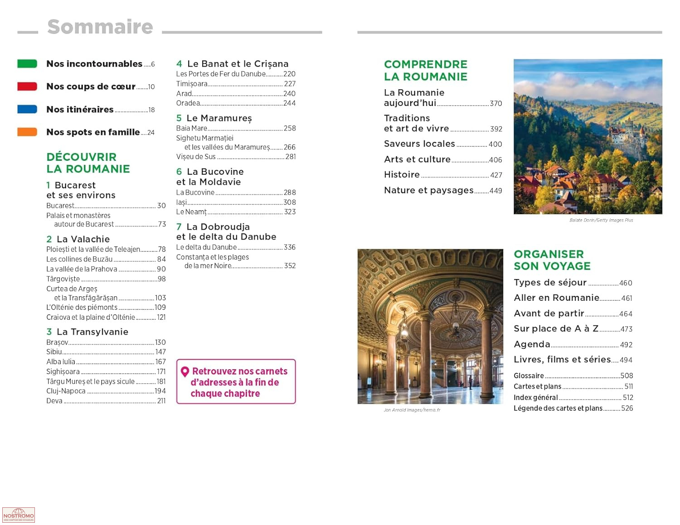Open the 'Le delta du Danube' page 336 entry

coord(236,247)
